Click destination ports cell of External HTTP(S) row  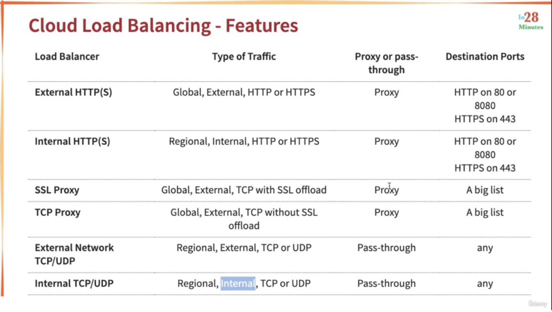[x=485, y=106]
